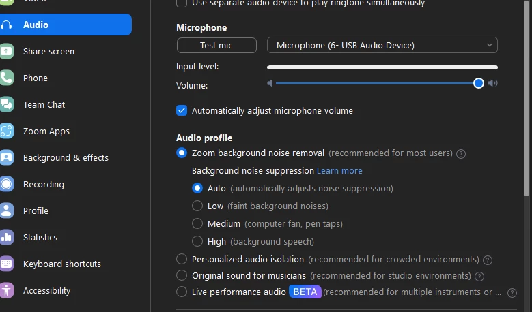Click the loud speaker icon beside volume slider
The width and height of the screenshot is (532, 312).
coord(492,83)
